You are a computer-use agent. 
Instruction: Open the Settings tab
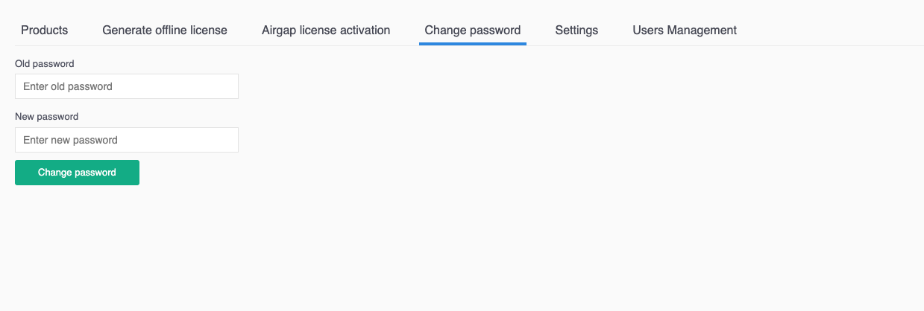click(x=576, y=31)
